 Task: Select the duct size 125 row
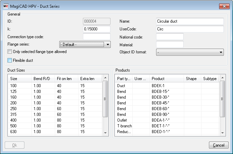[55, 92]
